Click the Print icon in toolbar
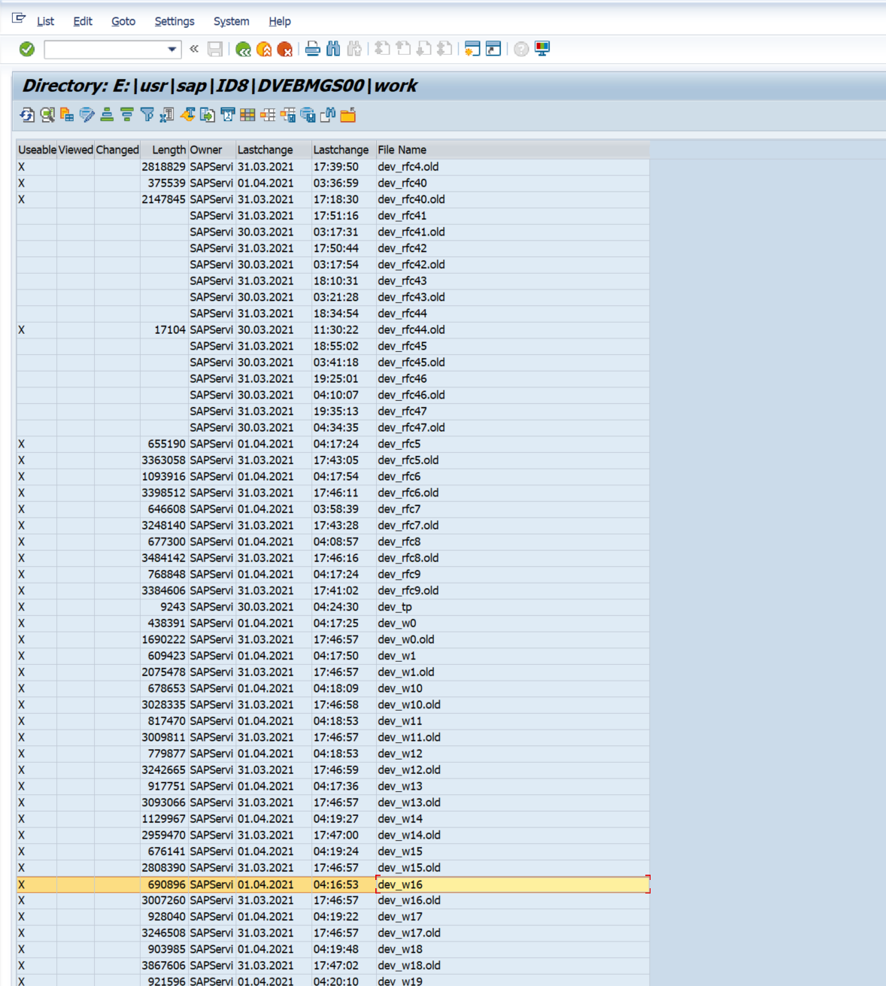The width and height of the screenshot is (886, 986). click(x=313, y=50)
